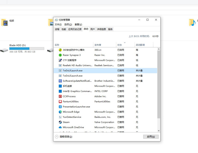The image size is (198, 153).
Task: Click the PantumUtilities red icon
Action: 60,101
